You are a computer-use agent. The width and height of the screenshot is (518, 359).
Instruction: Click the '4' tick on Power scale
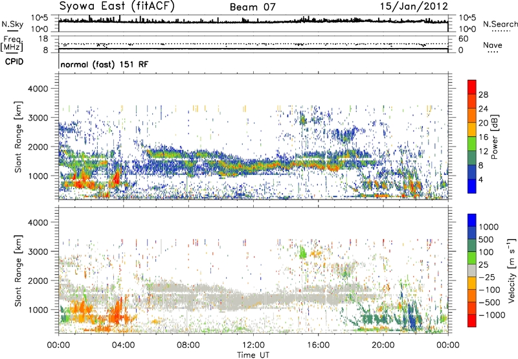(480, 179)
